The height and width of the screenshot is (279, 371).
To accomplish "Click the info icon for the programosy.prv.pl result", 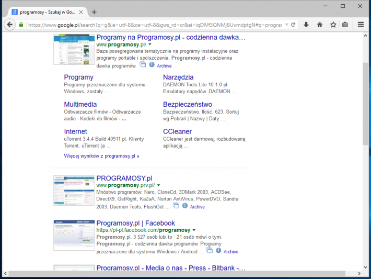I will [x=185, y=206].
